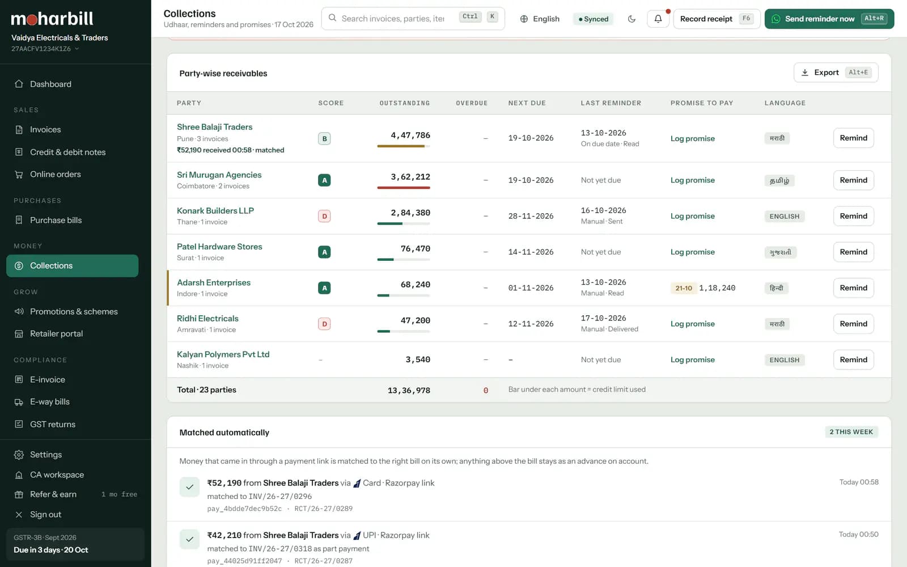The height and width of the screenshot is (567, 907).
Task: Open notifications bell icon
Action: (658, 19)
